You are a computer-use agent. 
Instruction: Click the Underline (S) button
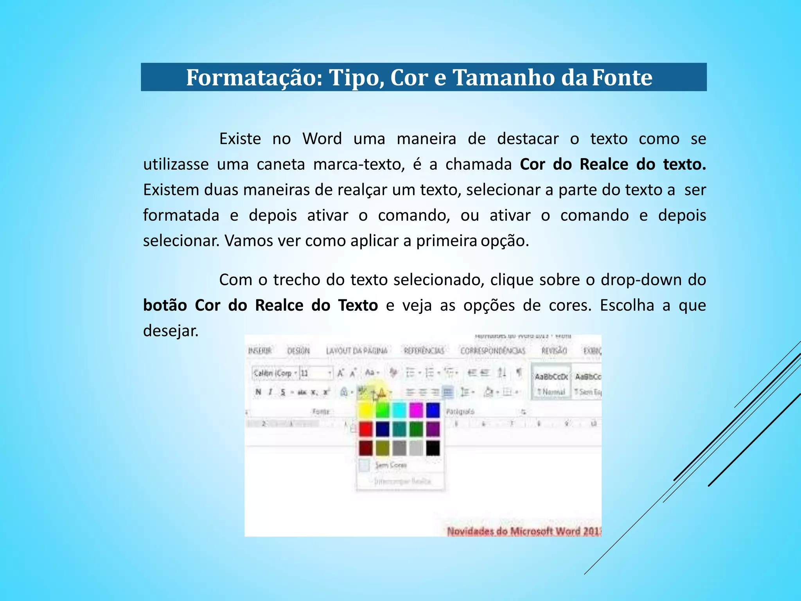click(283, 392)
